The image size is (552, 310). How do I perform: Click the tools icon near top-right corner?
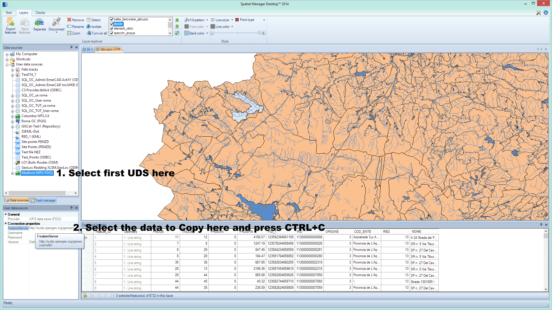(x=538, y=13)
